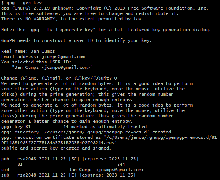Click the quoted user ID 'Jan Cumps <jcumps@gmail.com>'

point(52,67)
